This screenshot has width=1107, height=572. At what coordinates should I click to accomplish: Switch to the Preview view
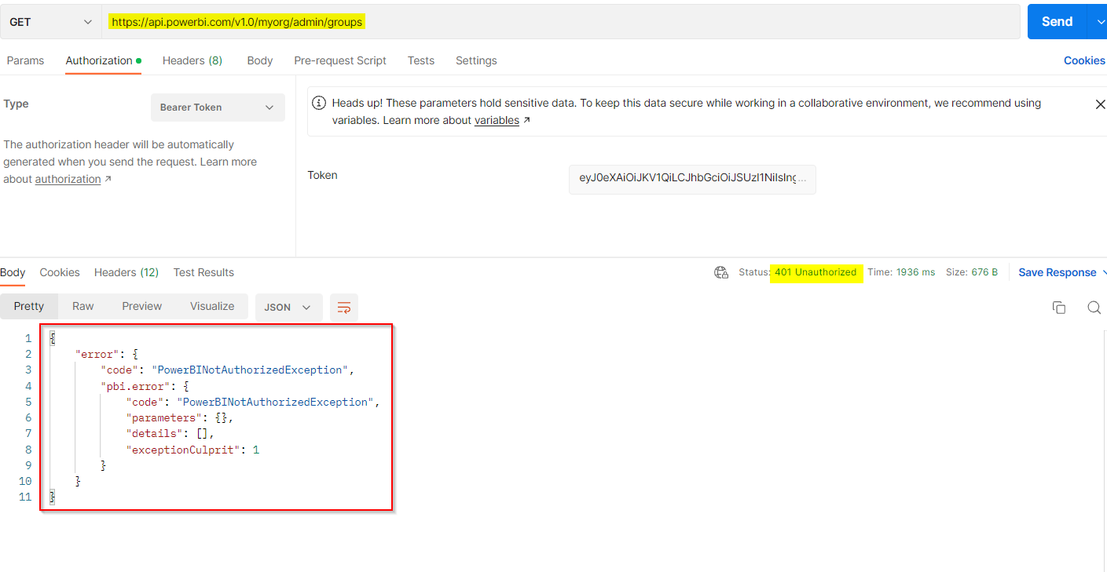coord(142,307)
